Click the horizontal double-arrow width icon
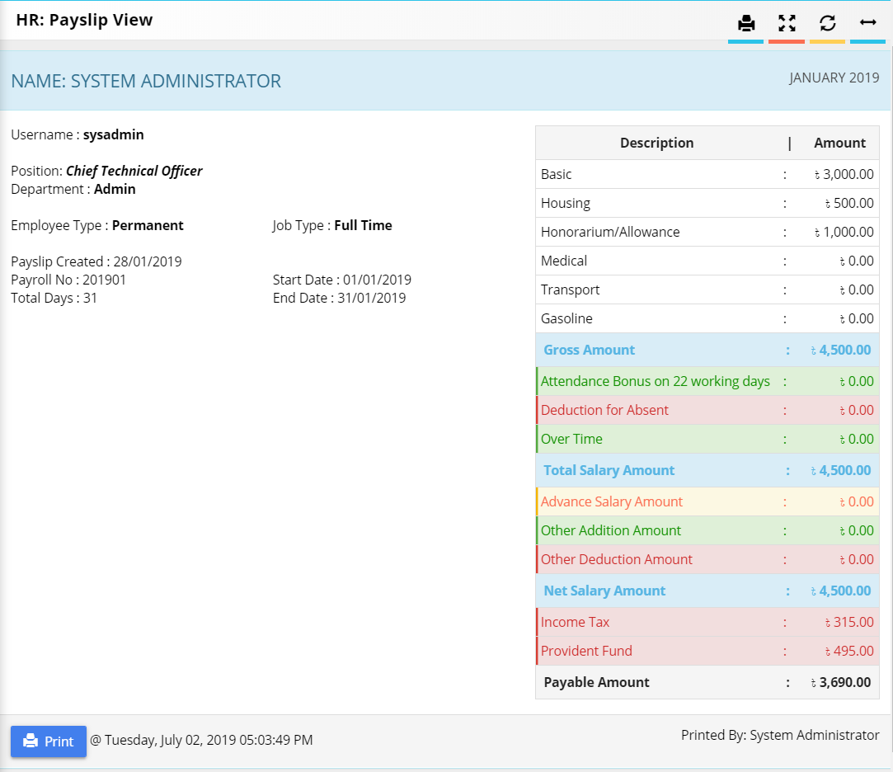This screenshot has height=772, width=893. pos(867,23)
